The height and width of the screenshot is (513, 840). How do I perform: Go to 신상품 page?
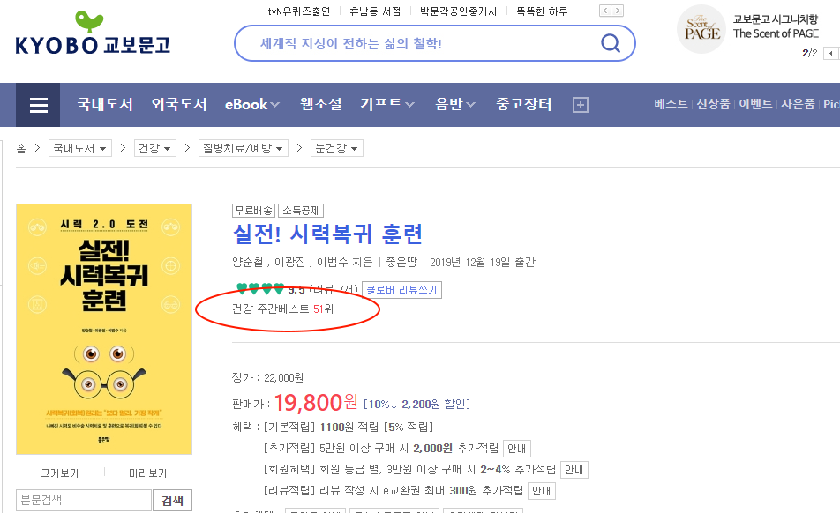coord(713,104)
